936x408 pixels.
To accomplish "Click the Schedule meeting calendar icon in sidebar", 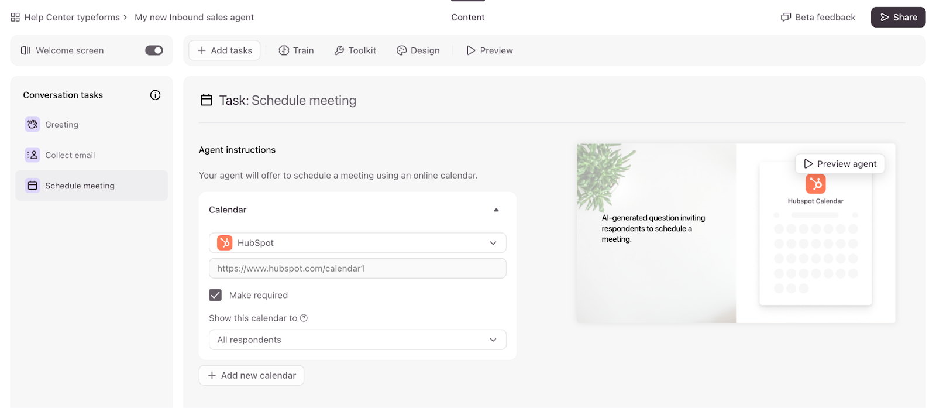I will pyautogui.click(x=33, y=186).
